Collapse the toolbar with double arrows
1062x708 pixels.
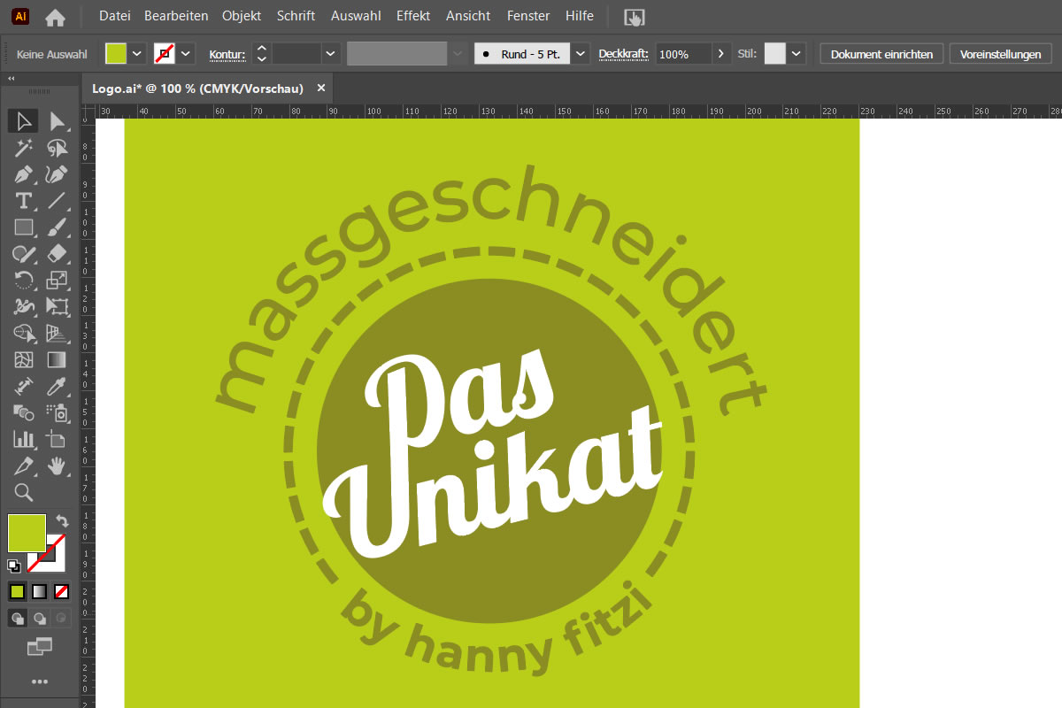[12, 79]
